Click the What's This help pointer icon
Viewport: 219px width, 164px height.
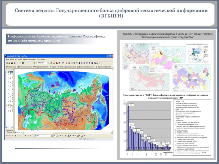click(x=63, y=63)
